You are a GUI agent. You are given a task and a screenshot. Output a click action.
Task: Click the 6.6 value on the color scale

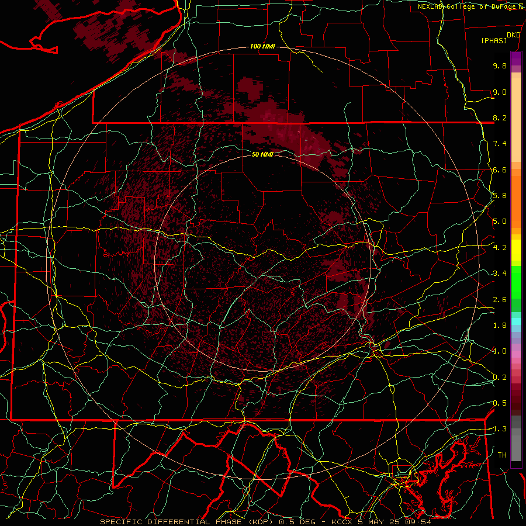point(500,169)
